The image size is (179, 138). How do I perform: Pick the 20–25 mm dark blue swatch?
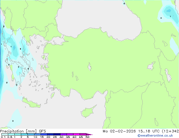click(x=51, y=134)
